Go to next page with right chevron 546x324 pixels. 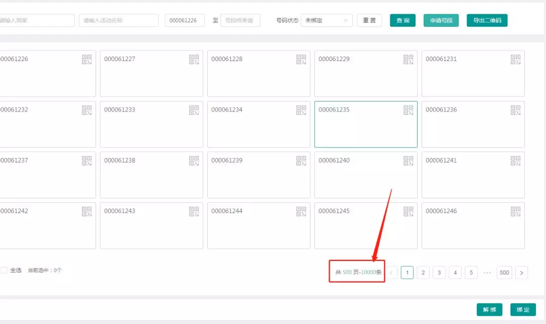point(522,273)
